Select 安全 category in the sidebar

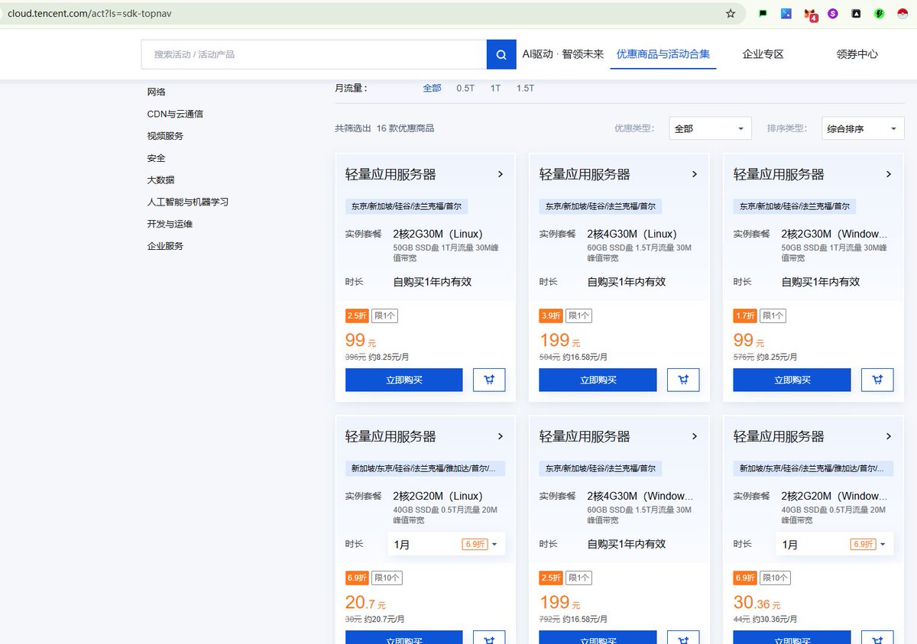tap(157, 158)
